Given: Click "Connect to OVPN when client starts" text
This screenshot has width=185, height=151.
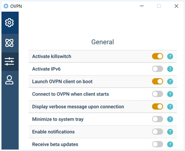Looking at the screenshot, I should point(71,94).
